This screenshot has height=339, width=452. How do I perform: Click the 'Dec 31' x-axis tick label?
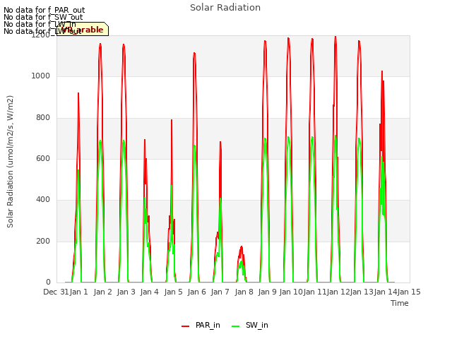[56, 292]
